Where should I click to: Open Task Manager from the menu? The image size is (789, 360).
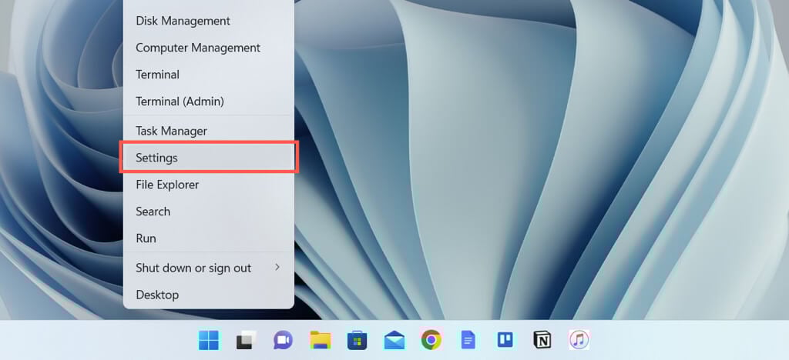[171, 131]
